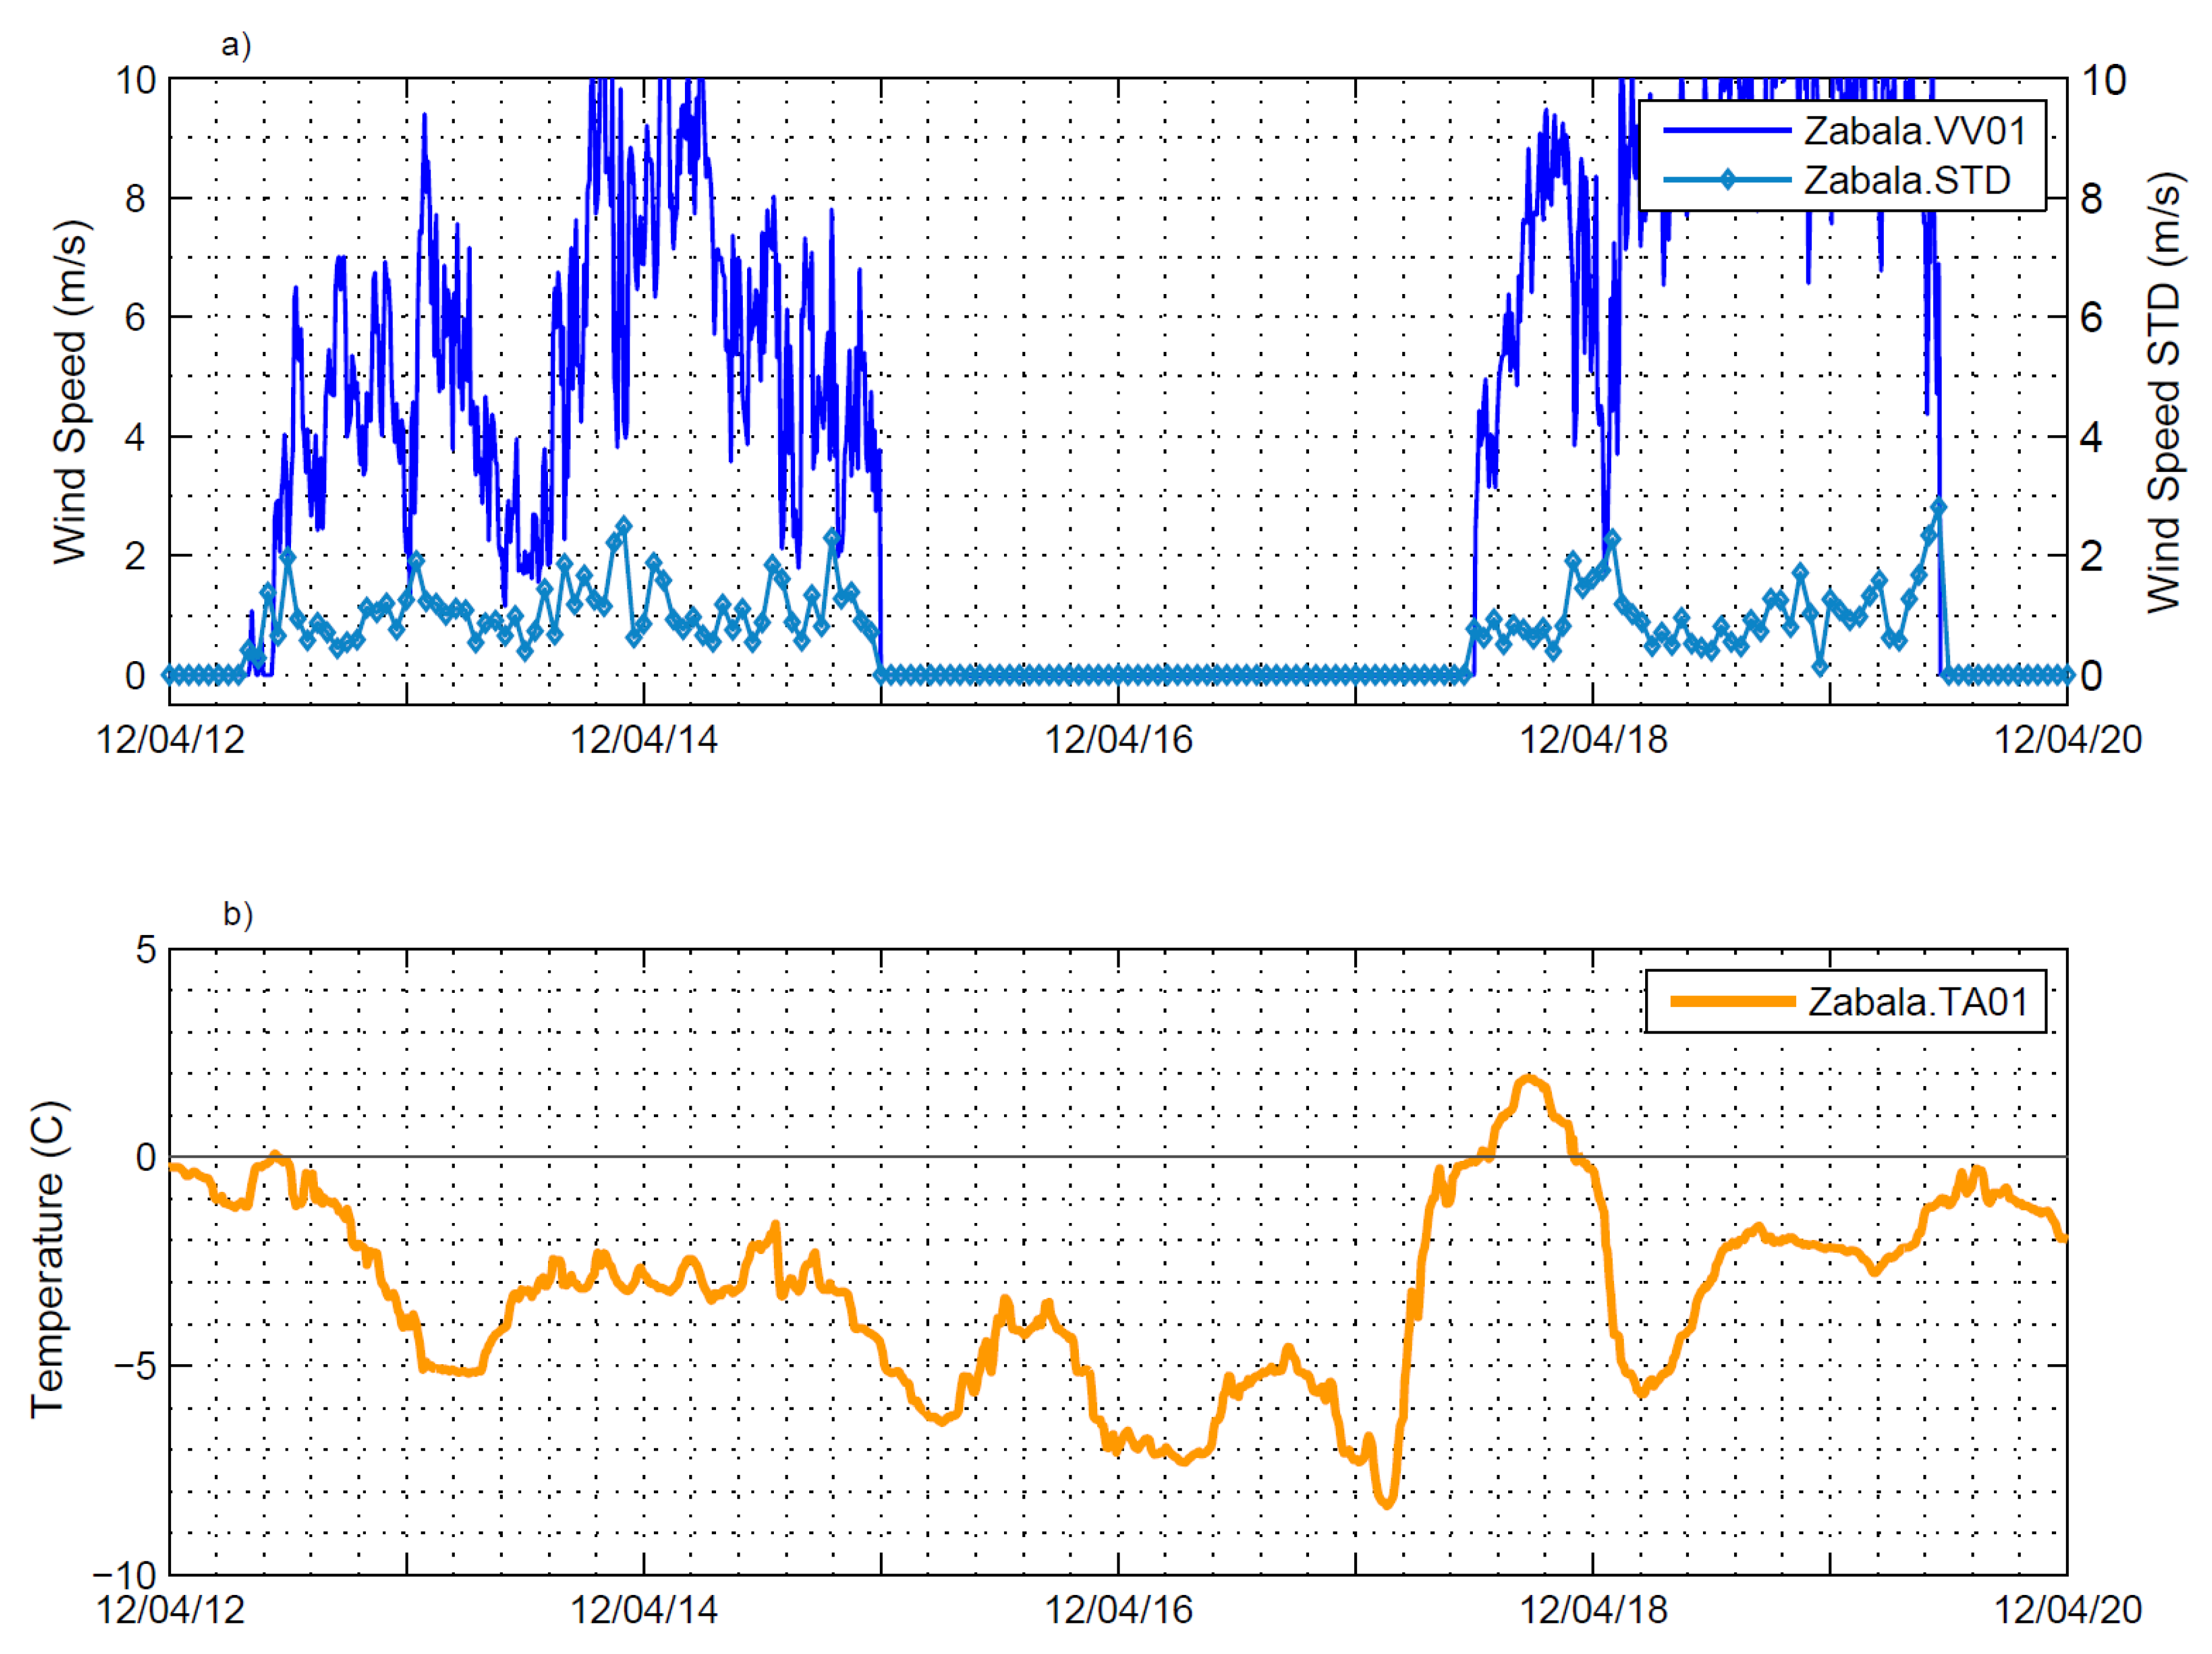Image resolution: width=2212 pixels, height=1654 pixels.
Task: Click the left axis value 6 on wind plot
Action: pos(135,318)
